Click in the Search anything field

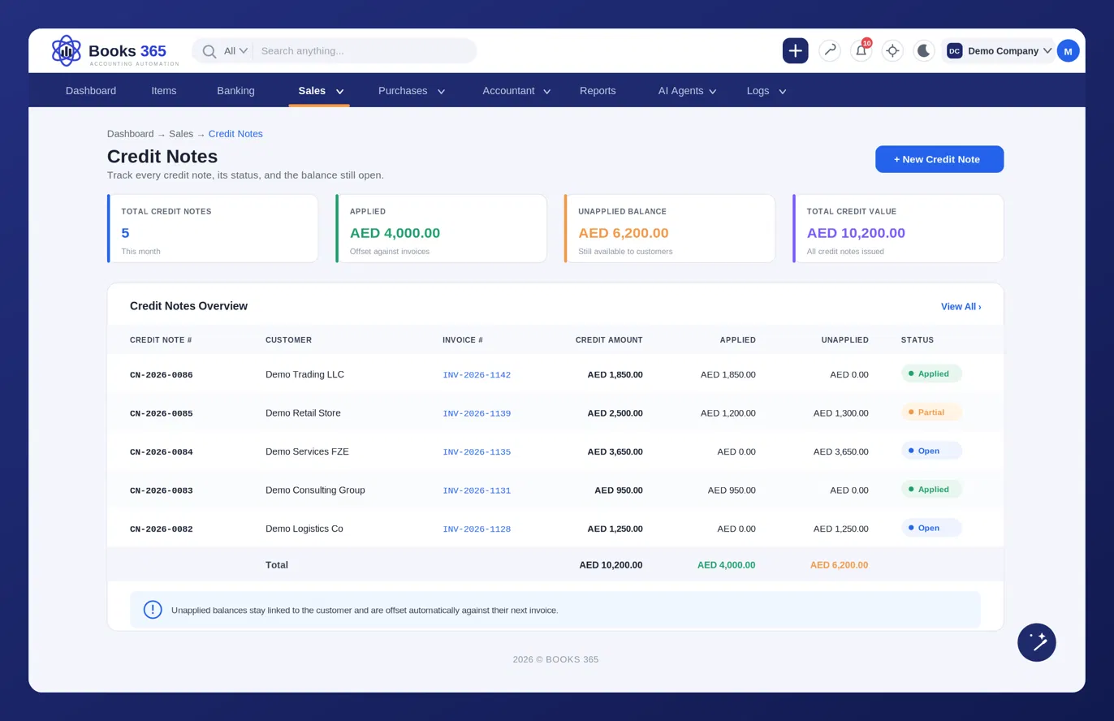tap(365, 50)
